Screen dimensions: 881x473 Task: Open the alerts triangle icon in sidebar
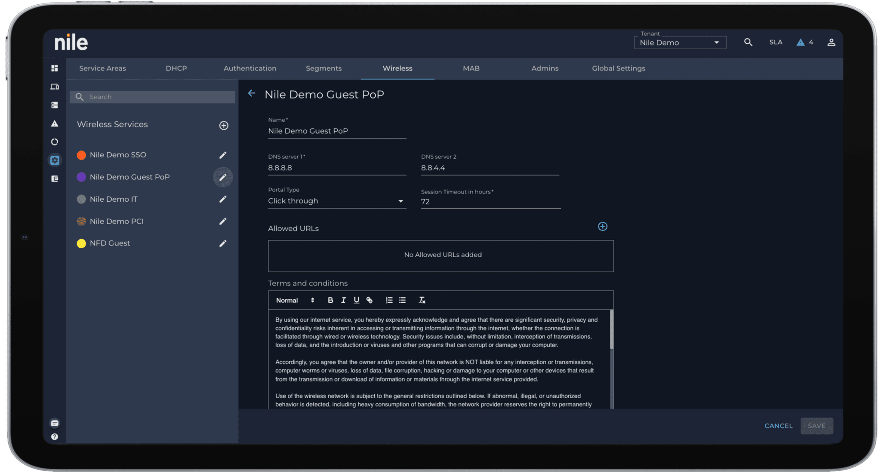tap(55, 123)
